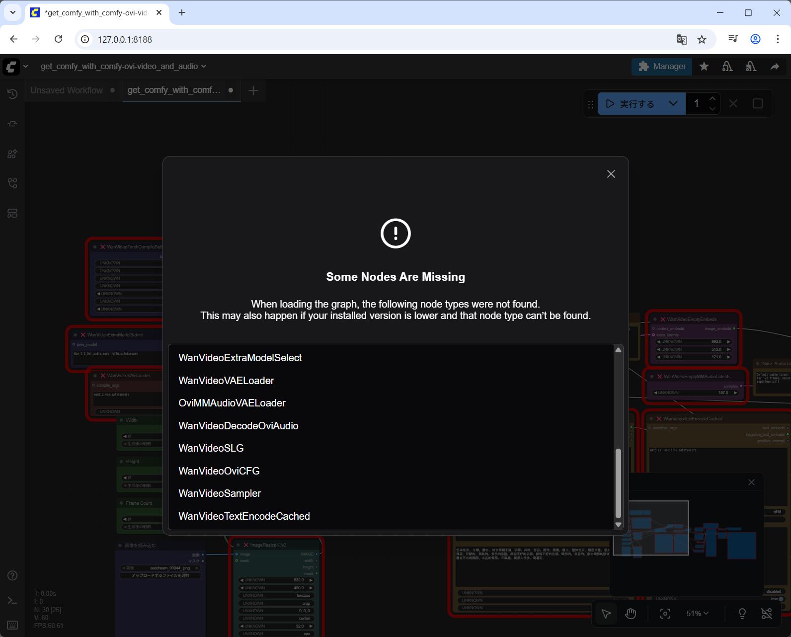
Task: Toggle the bottom console panel icon
Action: tap(12, 600)
